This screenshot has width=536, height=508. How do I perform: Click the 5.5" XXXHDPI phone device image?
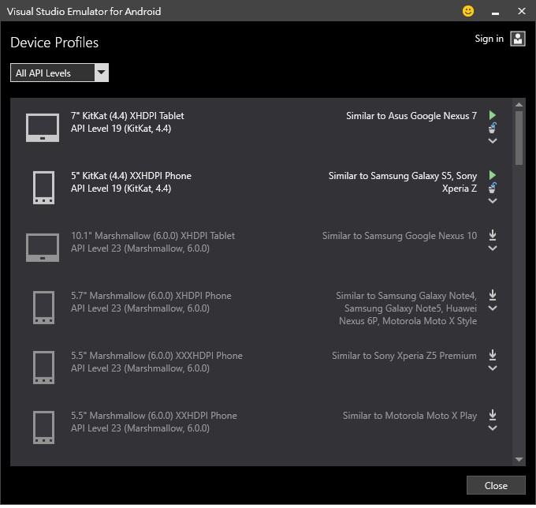43,367
